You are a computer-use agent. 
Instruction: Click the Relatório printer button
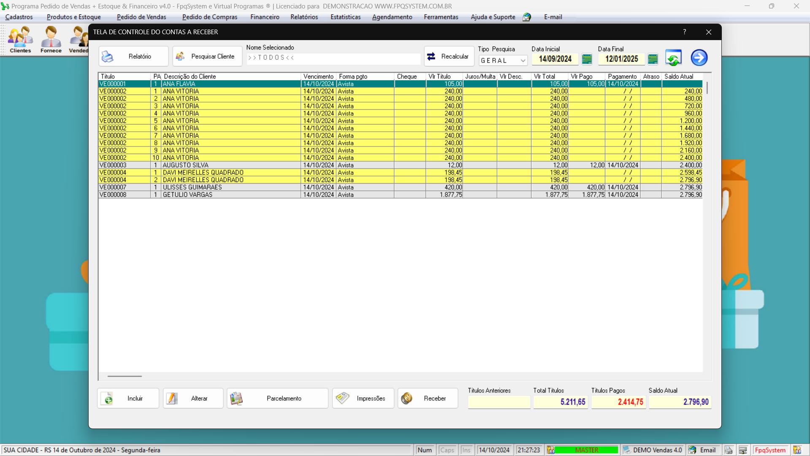pos(133,56)
